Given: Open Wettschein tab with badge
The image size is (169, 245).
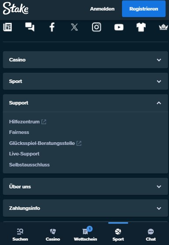Looking at the screenshot, I should 86,234.
